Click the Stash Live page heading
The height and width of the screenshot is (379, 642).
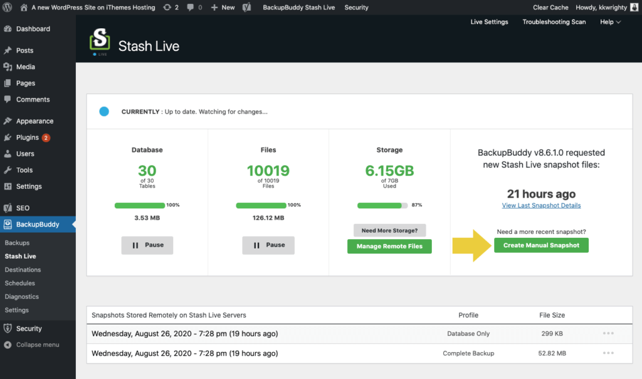(x=149, y=46)
